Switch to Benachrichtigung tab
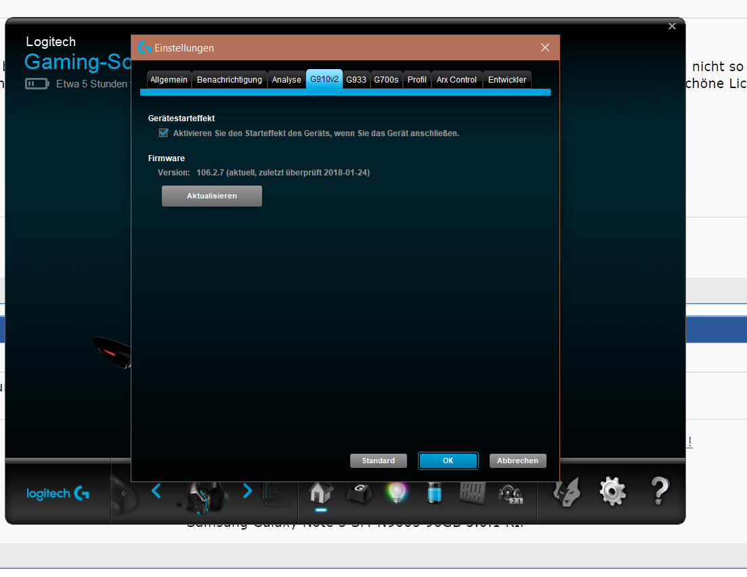 [229, 79]
